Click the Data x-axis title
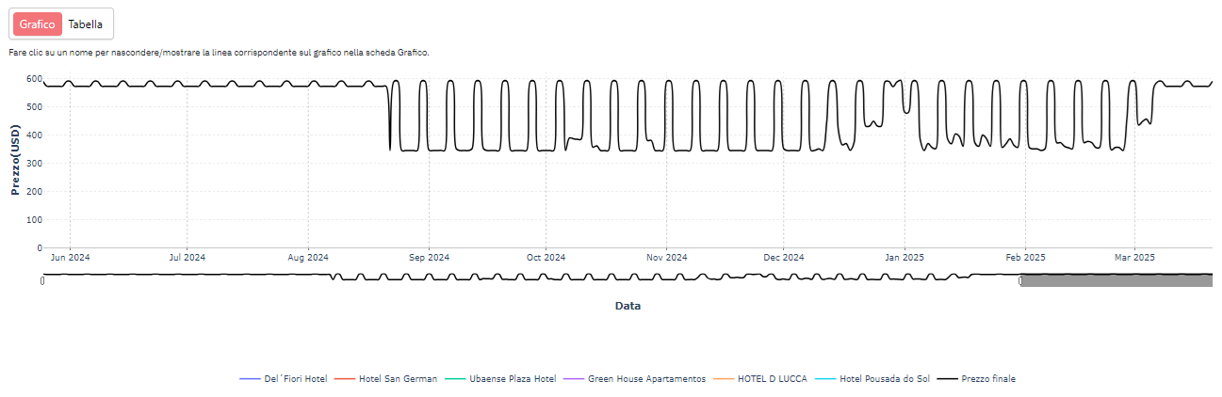 627,306
